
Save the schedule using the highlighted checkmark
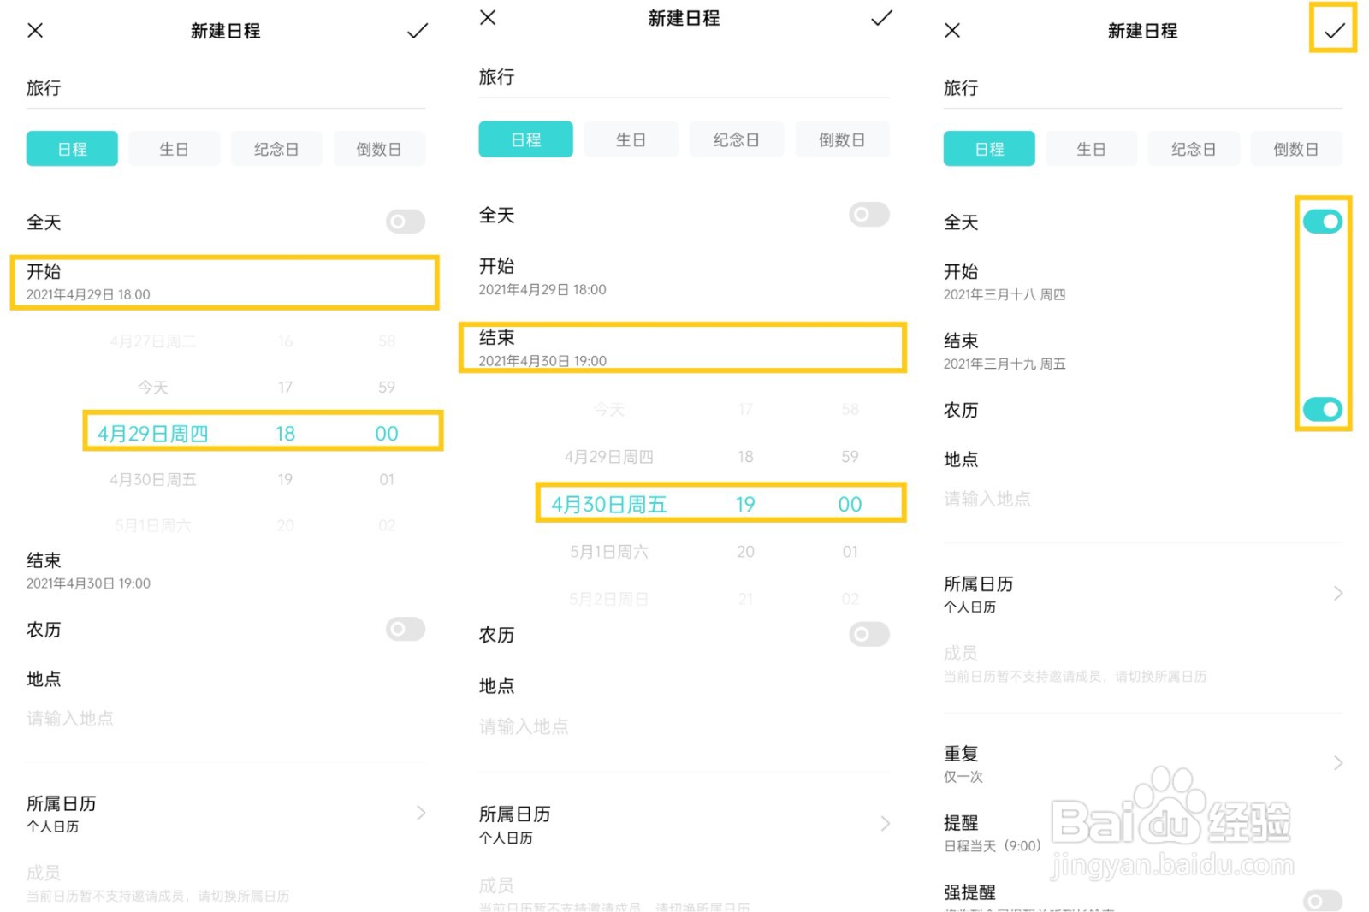tap(1333, 31)
